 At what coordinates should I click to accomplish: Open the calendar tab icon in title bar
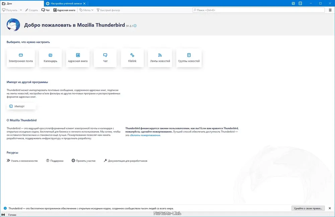click(293, 3)
